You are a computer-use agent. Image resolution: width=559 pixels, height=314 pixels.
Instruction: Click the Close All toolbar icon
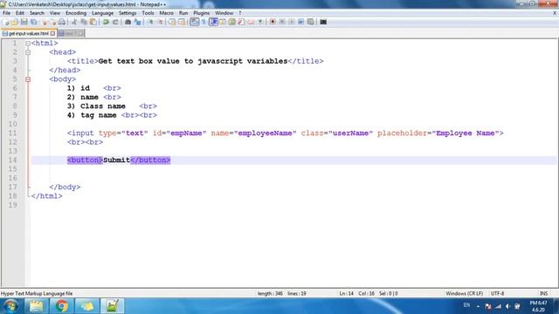tap(53, 22)
